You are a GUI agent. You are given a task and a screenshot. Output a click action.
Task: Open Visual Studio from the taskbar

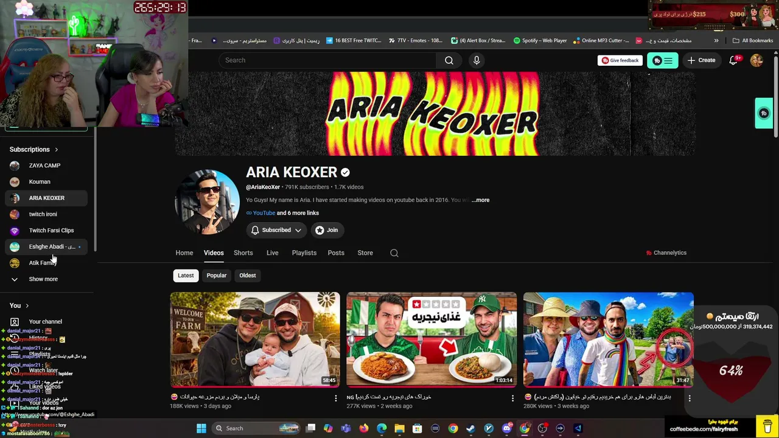click(578, 428)
